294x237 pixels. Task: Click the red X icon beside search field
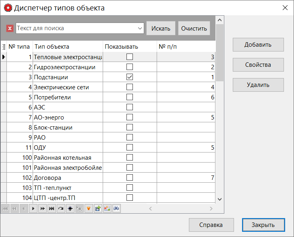(x=10, y=28)
